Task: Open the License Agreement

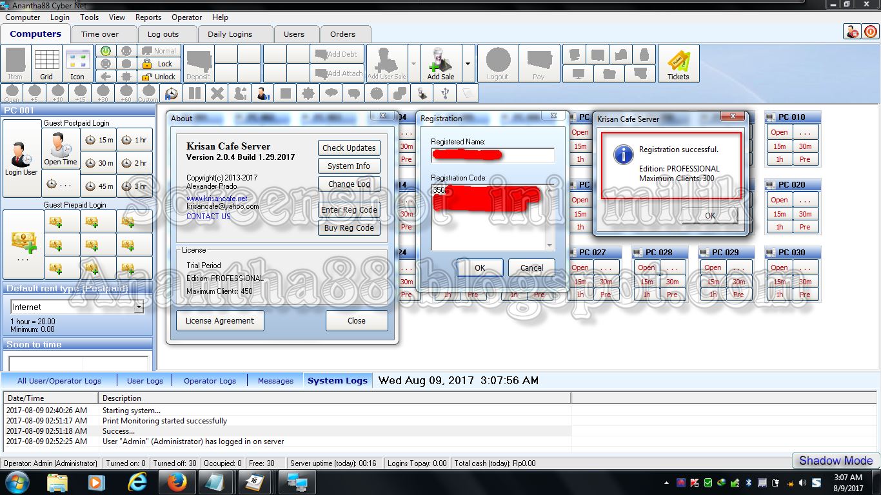Action: click(x=220, y=320)
